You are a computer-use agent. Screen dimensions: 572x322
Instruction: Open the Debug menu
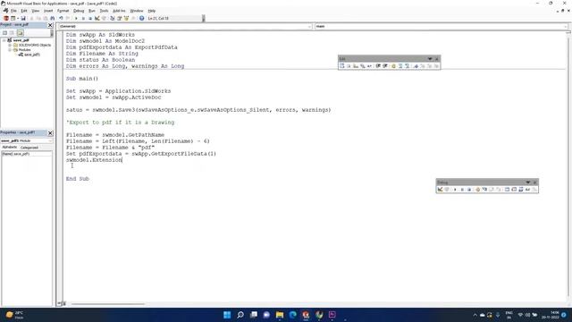tap(79, 11)
